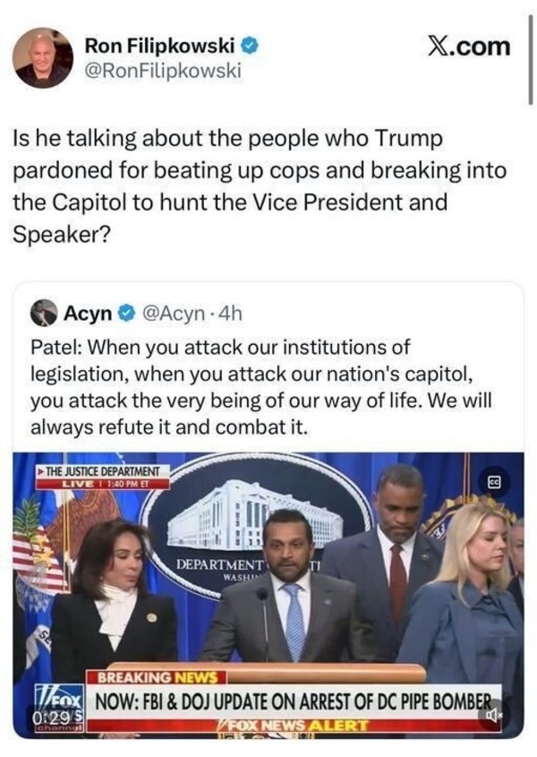Click the 4h timestamp on quoted post
537x757 pixels.
coord(230,314)
